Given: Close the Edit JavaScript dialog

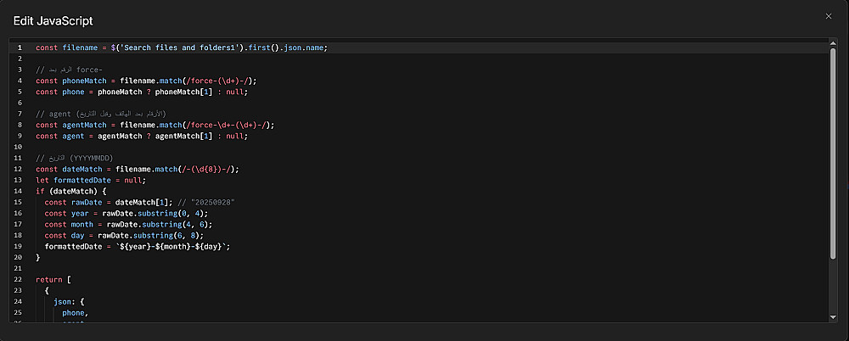Looking at the screenshot, I should coord(829,16).
